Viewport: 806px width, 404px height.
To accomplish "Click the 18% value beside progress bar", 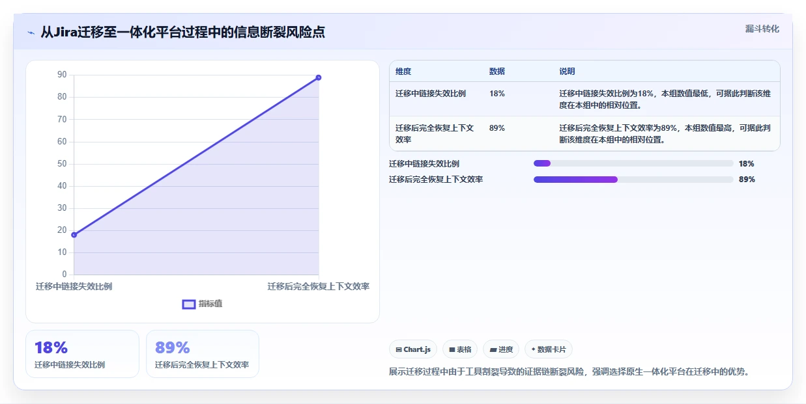I will point(747,164).
